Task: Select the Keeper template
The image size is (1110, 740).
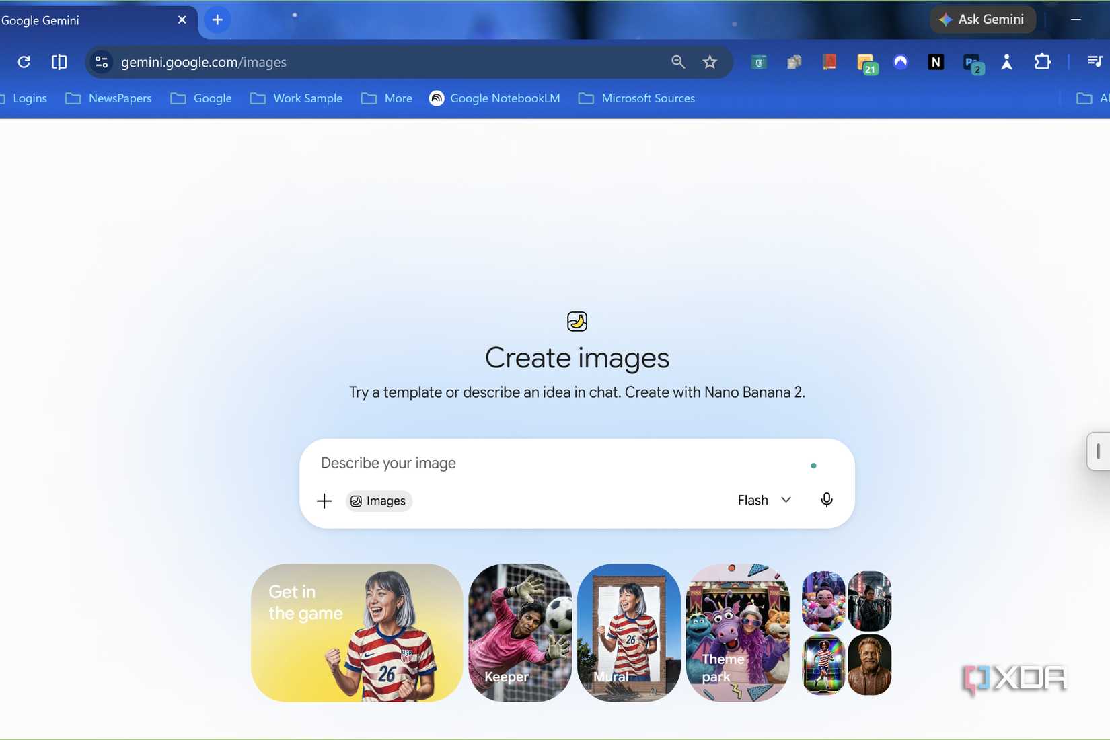Action: 520,633
